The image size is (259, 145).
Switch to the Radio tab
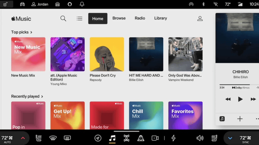pyautogui.click(x=140, y=18)
